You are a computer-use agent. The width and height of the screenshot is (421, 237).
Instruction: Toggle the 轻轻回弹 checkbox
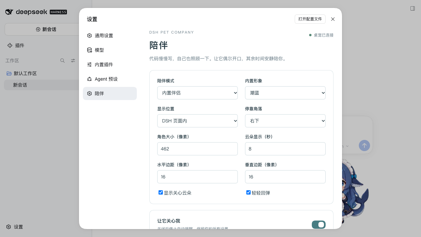click(x=248, y=193)
